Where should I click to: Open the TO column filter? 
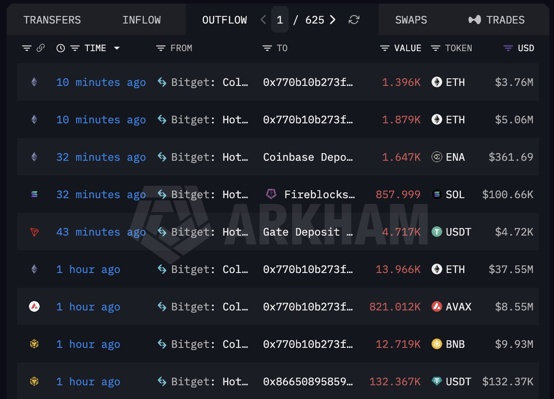coord(267,48)
